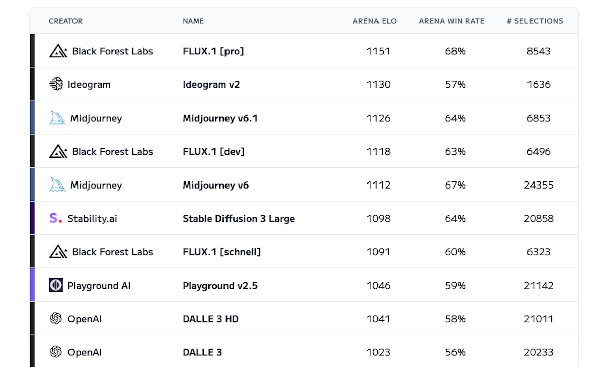Click the Playground v2.5 model name
Viewport: 604px width, 367px height.
220,286
